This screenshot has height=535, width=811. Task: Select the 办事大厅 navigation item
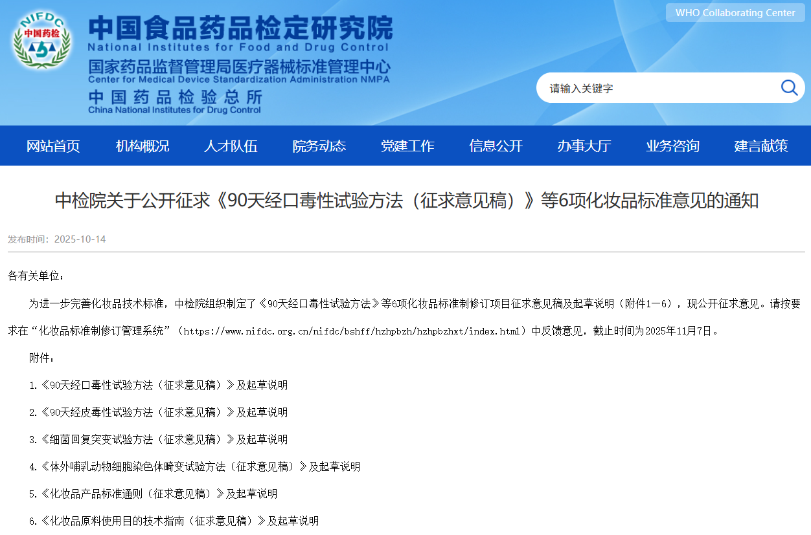[x=584, y=146]
